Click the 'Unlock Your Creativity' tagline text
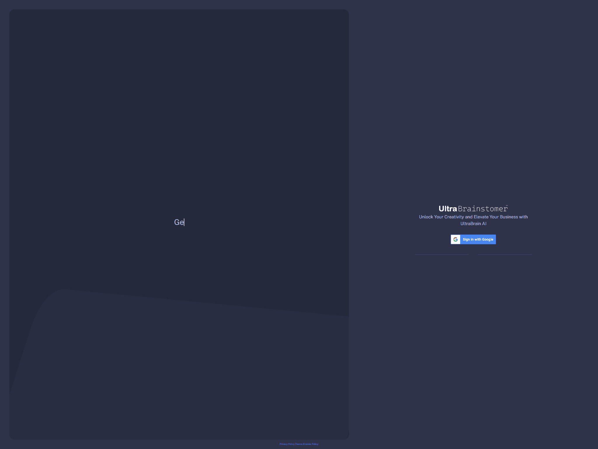The height and width of the screenshot is (449, 598). pyautogui.click(x=473, y=220)
